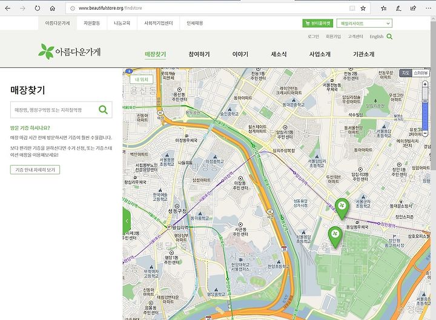Screen dimensions: 436x320
Task: Zoom in the map with plus
Action: [x=425, y=84]
